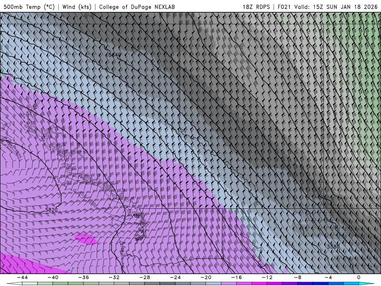Click the -8 colorbar tick label
The image size is (381, 286).
point(298,277)
